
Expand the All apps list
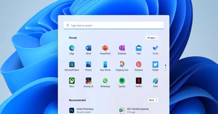click(x=152, y=38)
